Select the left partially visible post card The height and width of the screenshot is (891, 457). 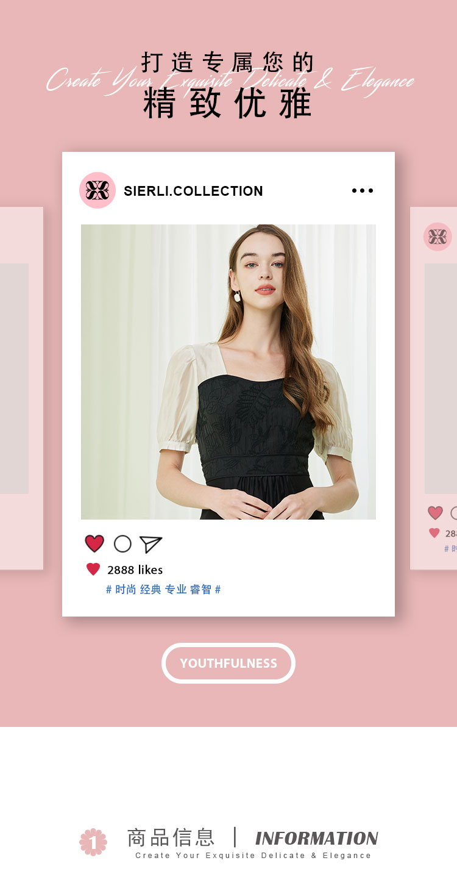[21, 388]
